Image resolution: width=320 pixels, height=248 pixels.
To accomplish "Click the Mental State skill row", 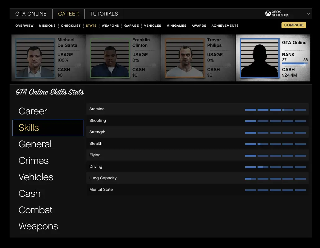I will click(197, 190).
